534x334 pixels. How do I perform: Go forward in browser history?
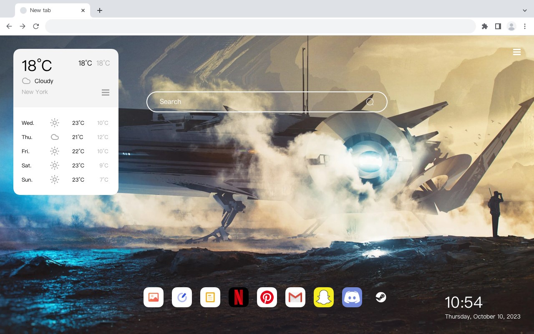(x=23, y=26)
